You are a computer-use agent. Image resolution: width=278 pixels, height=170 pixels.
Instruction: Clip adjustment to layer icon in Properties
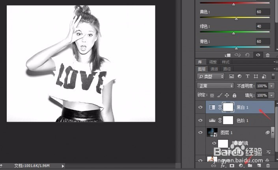(227, 55)
